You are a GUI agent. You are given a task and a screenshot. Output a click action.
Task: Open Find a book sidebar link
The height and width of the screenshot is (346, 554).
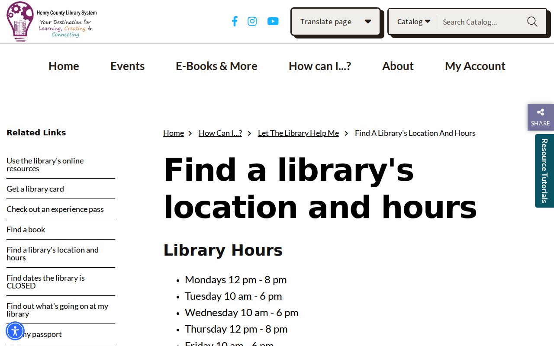tap(26, 230)
